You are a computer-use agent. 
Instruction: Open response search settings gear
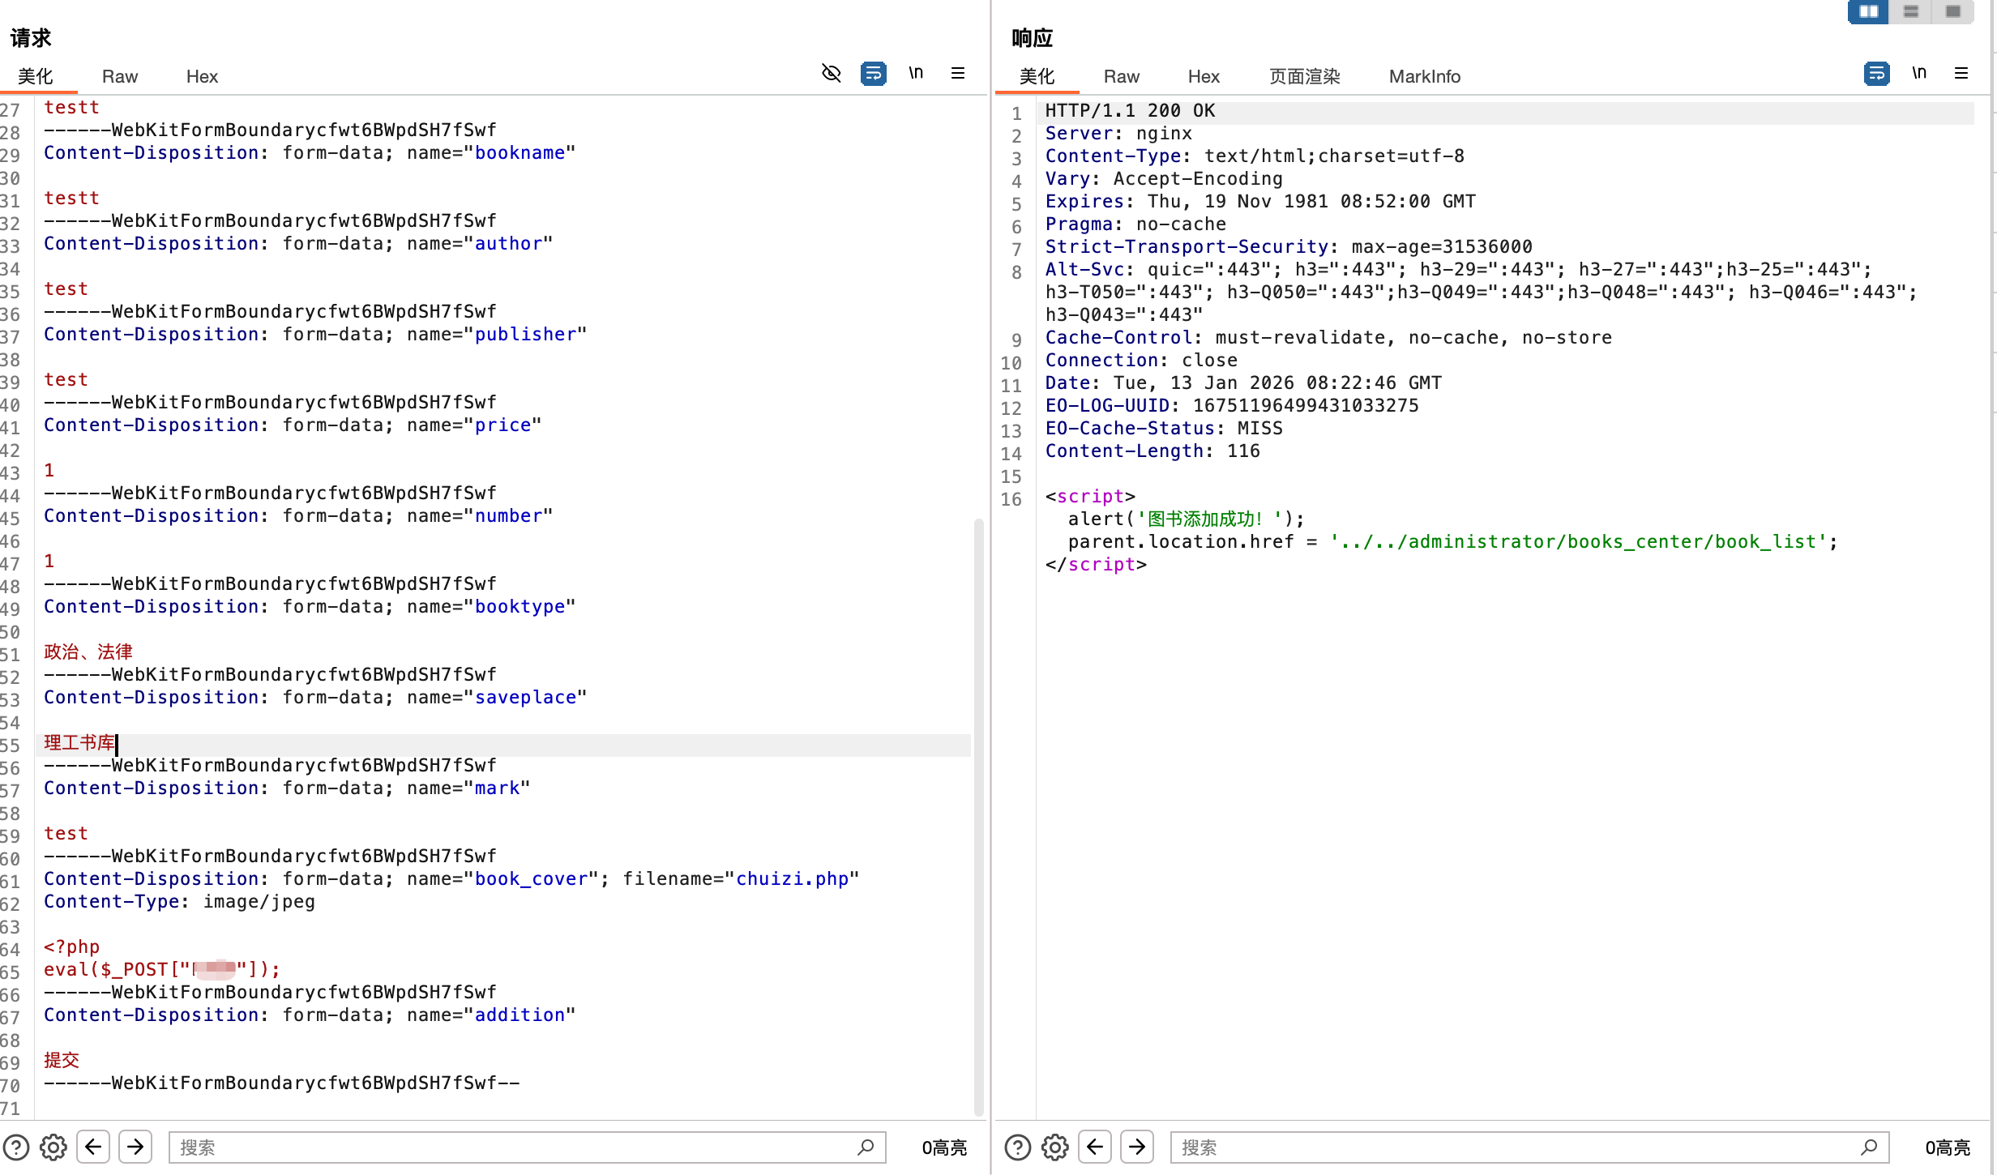coord(1055,1147)
